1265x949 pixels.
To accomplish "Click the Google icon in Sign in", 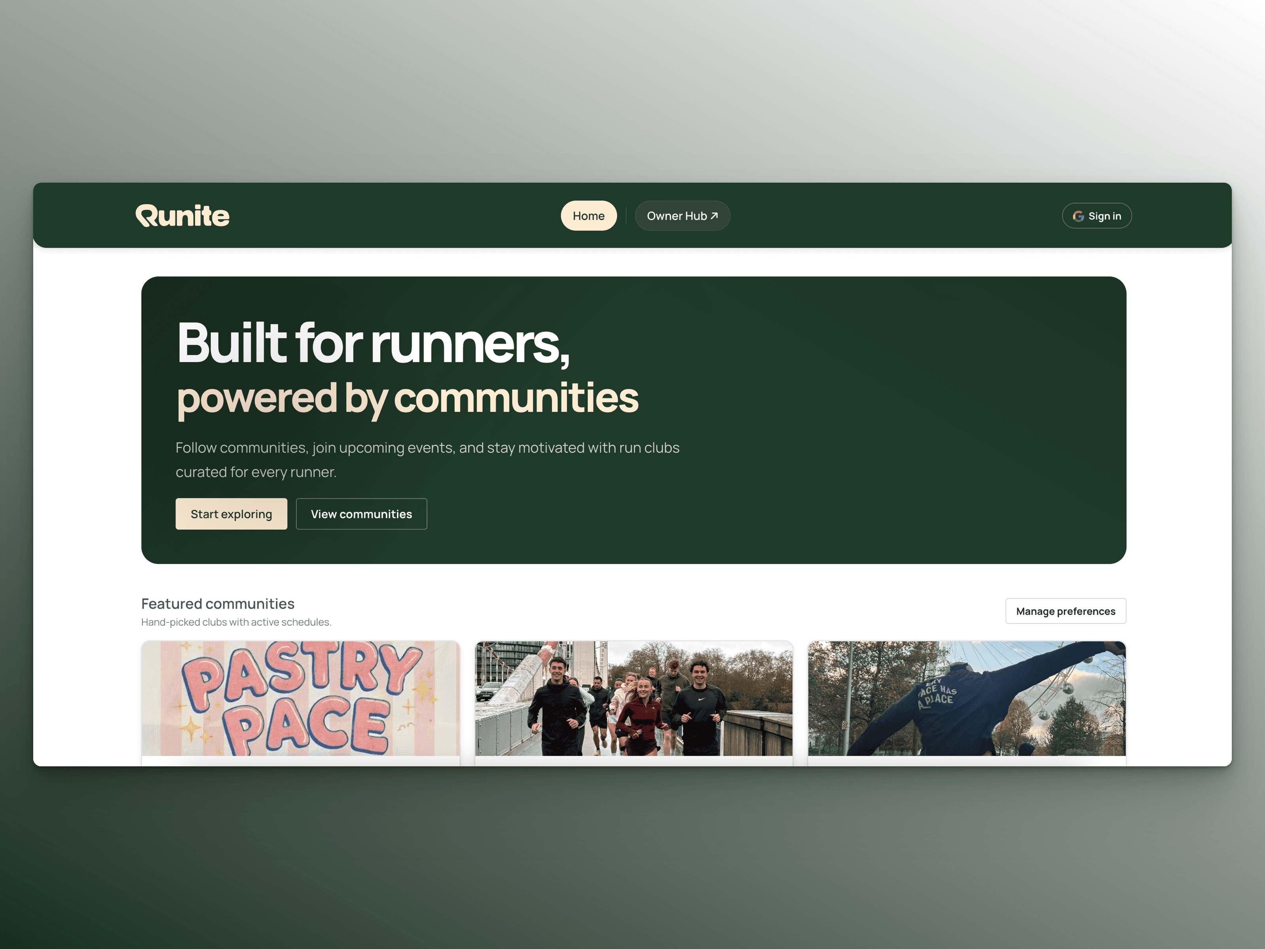I will click(1078, 216).
